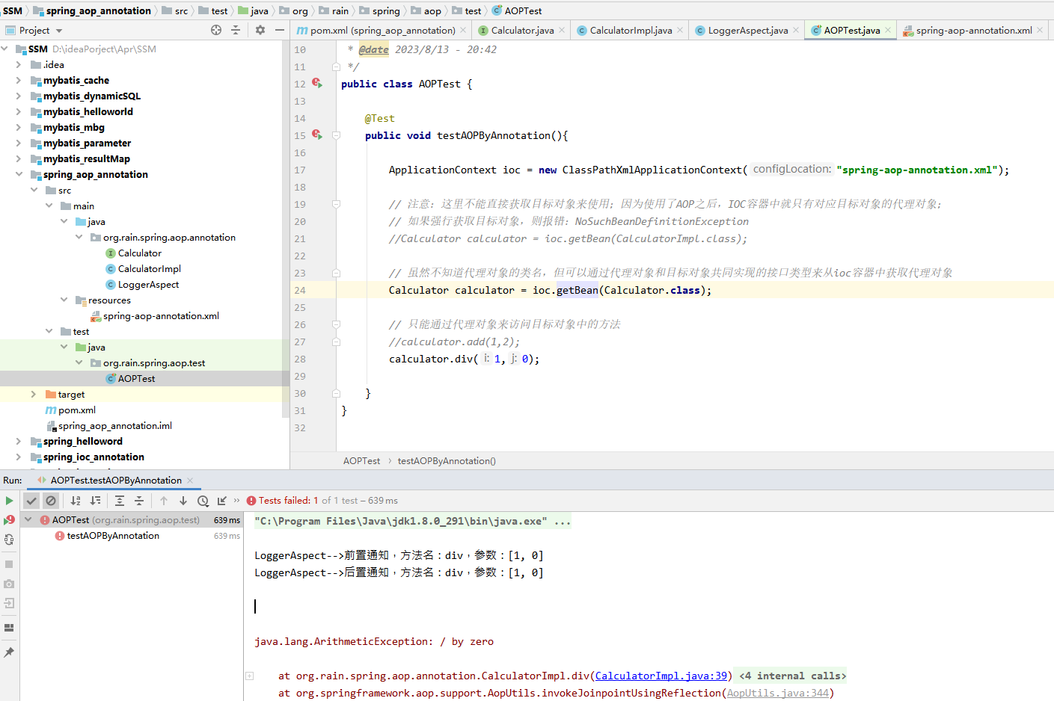
Task: Close the AOPTest.java tab
Action: point(888,31)
